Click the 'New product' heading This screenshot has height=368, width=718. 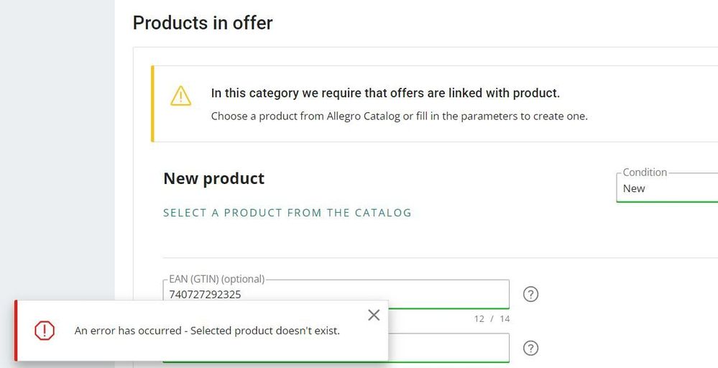coord(214,178)
